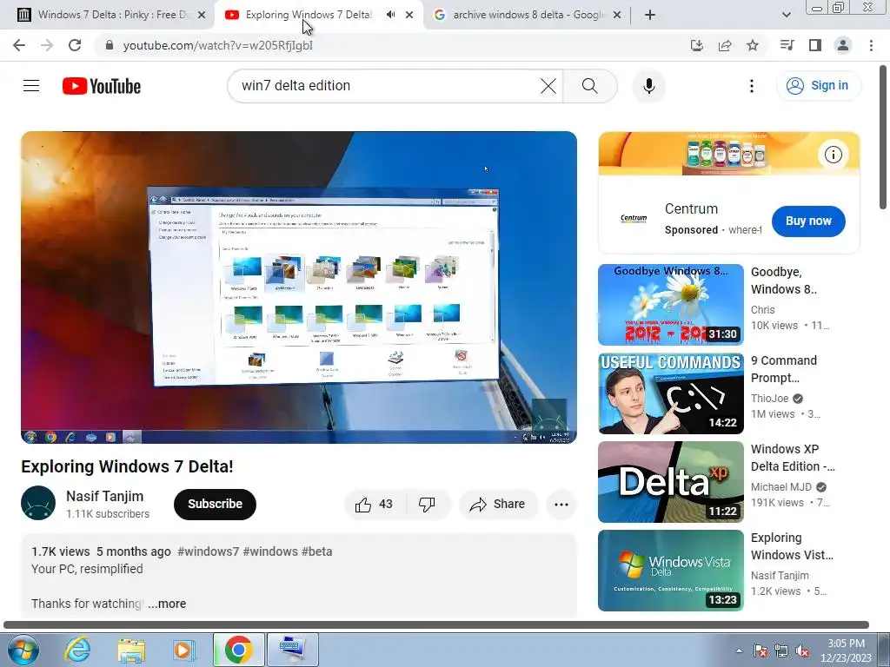Open Windows Explorer from taskbar

[x=131, y=650]
